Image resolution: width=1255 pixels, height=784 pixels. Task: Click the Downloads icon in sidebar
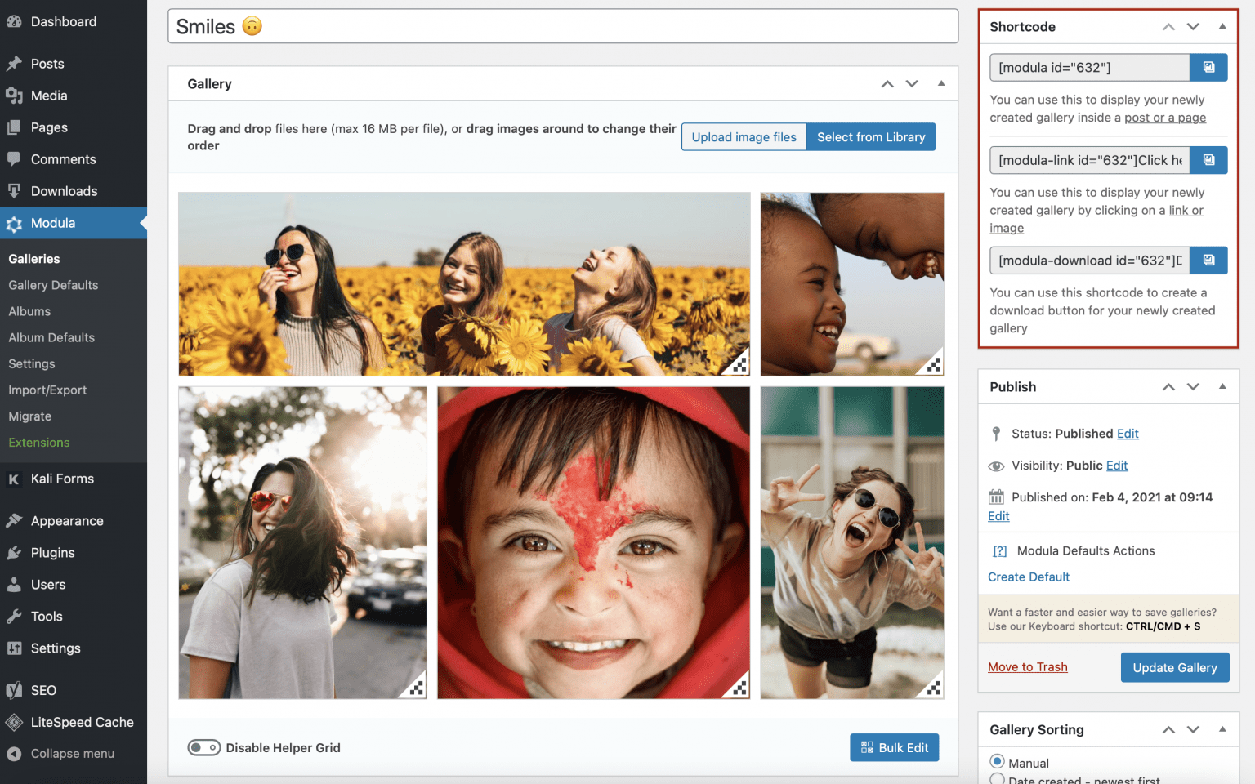point(14,191)
